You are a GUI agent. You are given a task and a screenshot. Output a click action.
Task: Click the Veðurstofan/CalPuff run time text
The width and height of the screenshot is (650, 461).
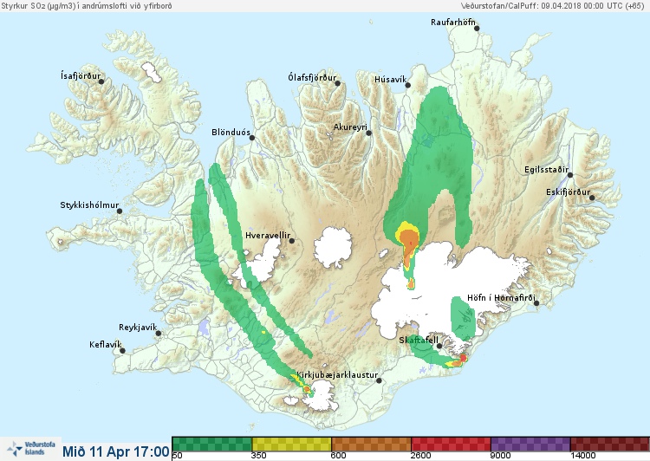coord(555,6)
